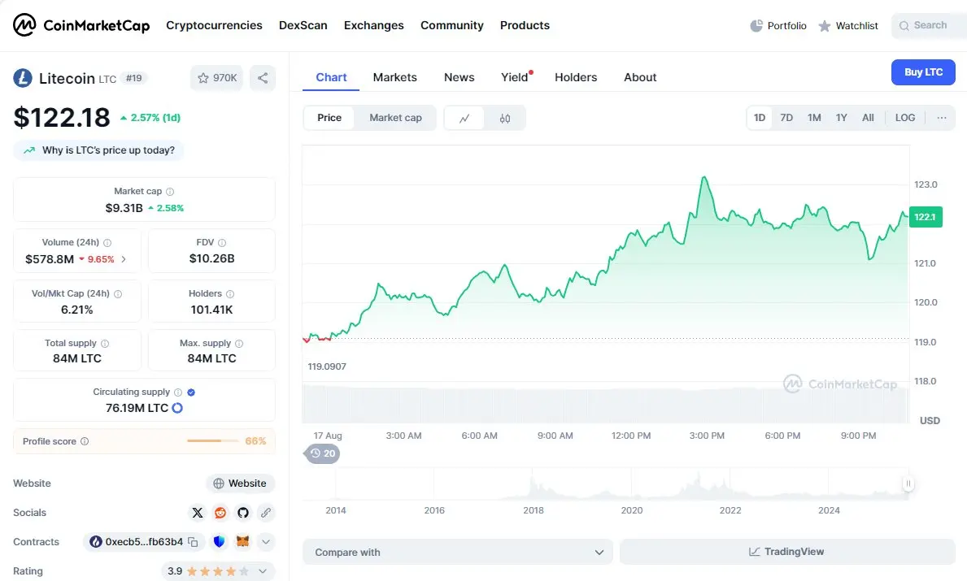Click the CoinMarketCap logo

point(81,25)
